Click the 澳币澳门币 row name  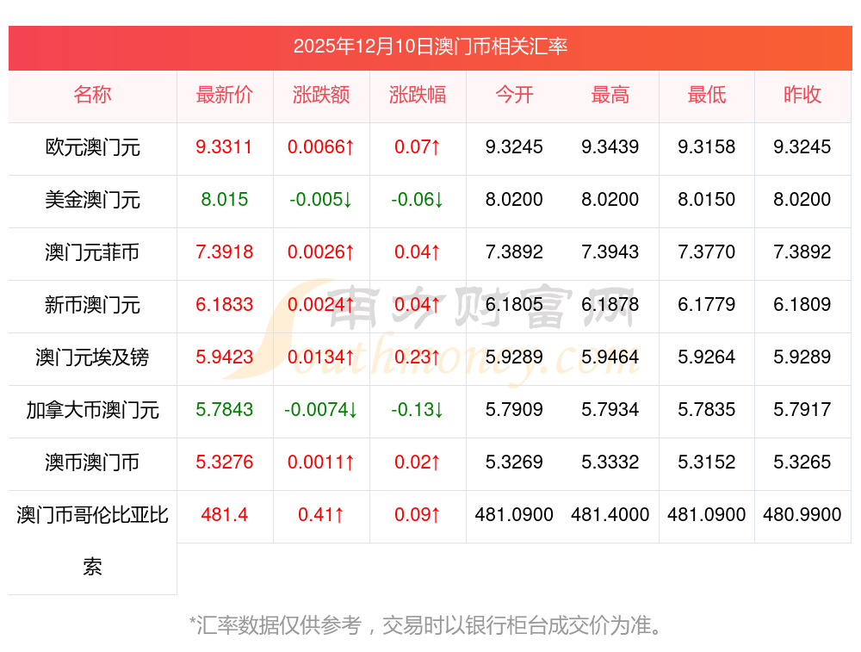point(92,462)
